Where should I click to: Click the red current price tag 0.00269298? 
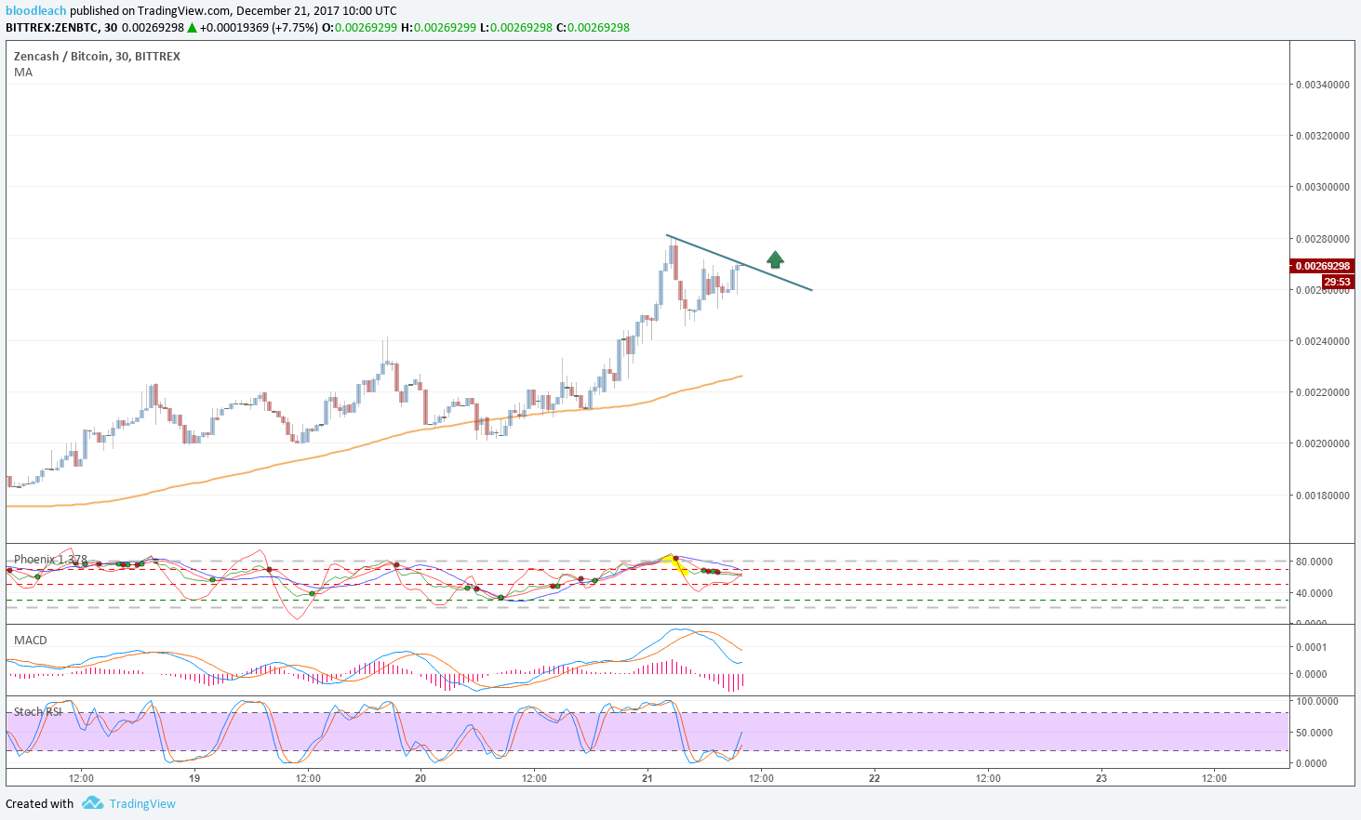1323,266
